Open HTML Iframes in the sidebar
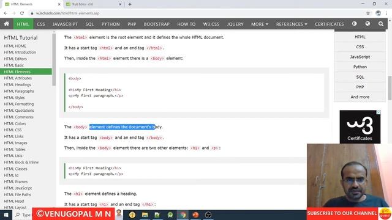The image size is (392, 220). 16,182
